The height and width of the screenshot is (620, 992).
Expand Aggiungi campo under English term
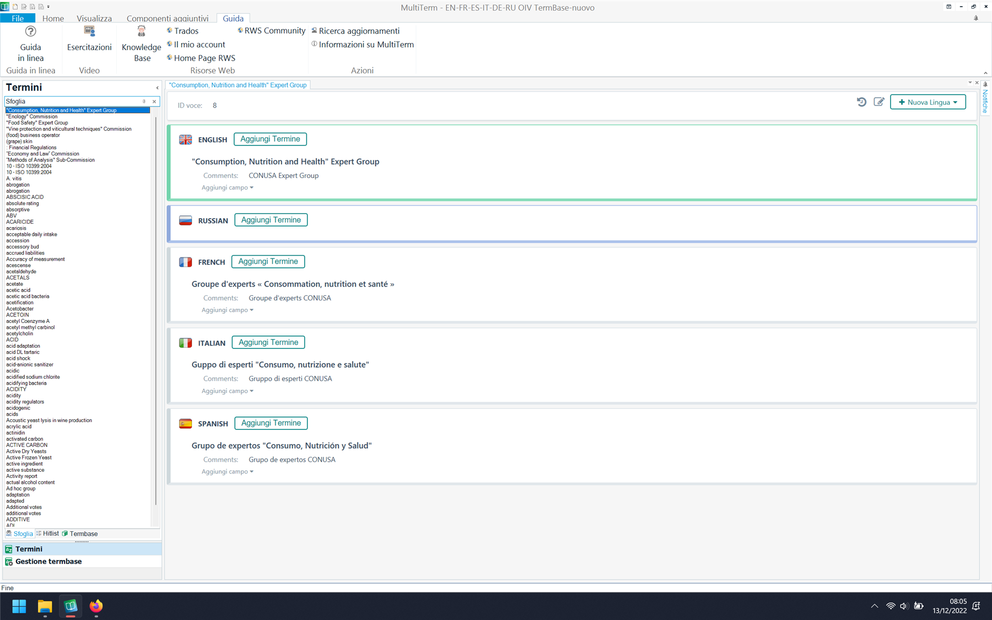tap(228, 187)
